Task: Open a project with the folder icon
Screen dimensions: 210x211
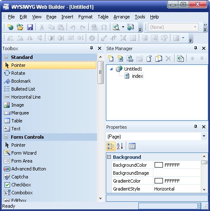Action: 20,27
